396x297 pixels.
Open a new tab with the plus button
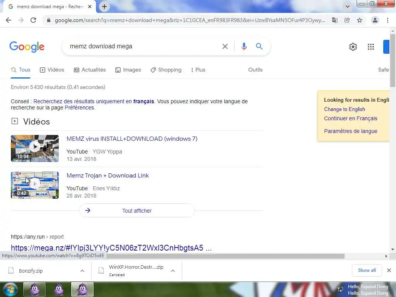104,7
